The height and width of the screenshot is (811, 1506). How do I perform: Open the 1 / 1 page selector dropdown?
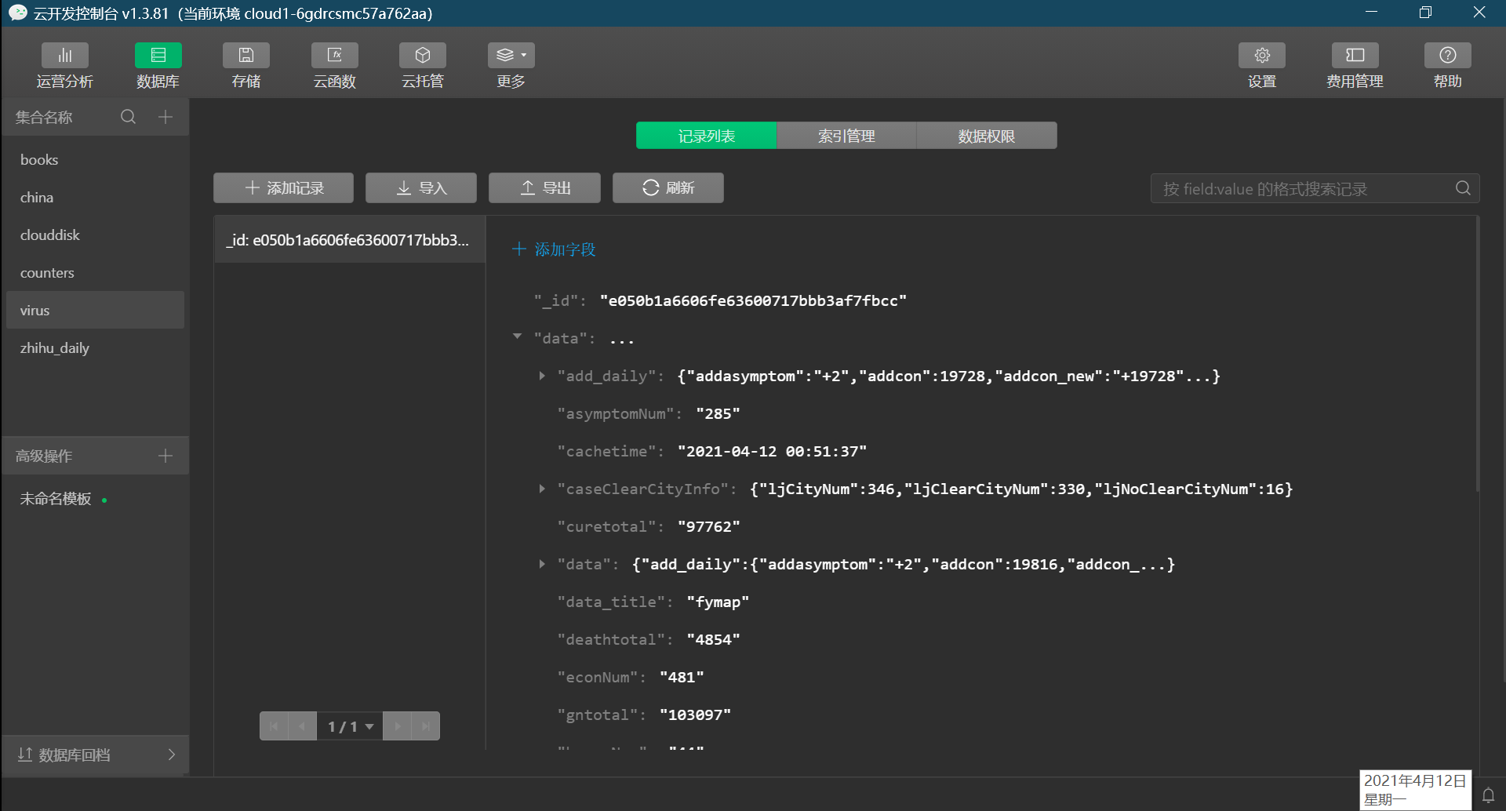click(x=350, y=726)
